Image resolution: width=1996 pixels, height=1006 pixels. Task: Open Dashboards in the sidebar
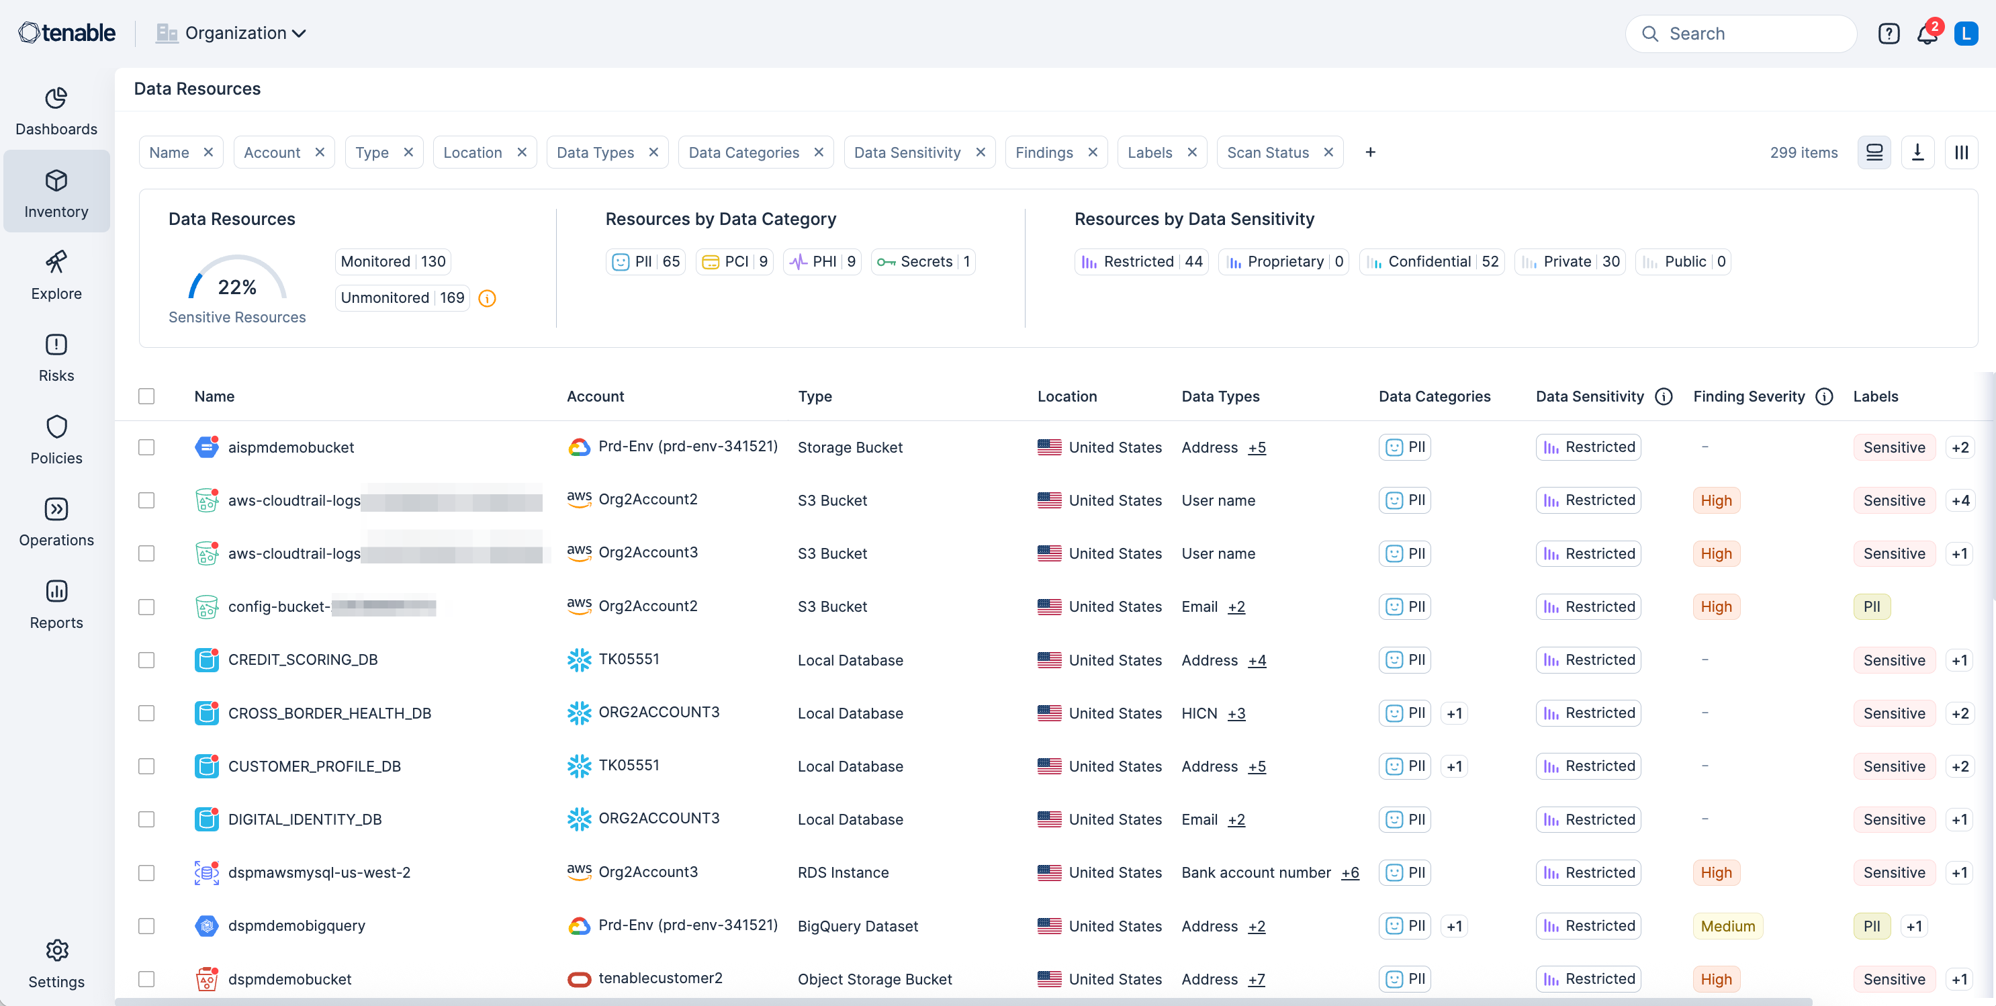point(56,111)
